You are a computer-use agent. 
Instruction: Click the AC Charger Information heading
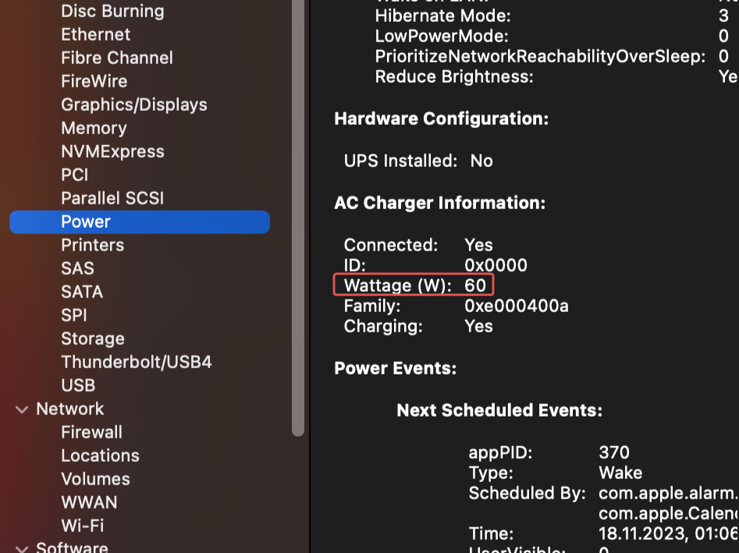(439, 203)
